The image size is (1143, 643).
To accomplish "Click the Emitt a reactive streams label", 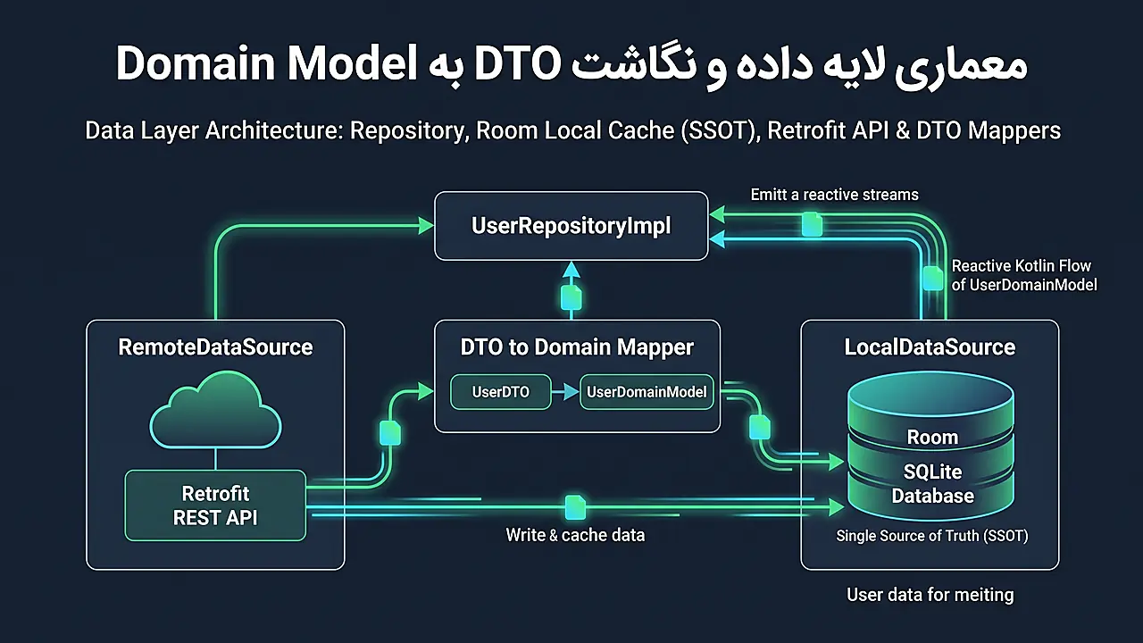I will click(x=834, y=194).
